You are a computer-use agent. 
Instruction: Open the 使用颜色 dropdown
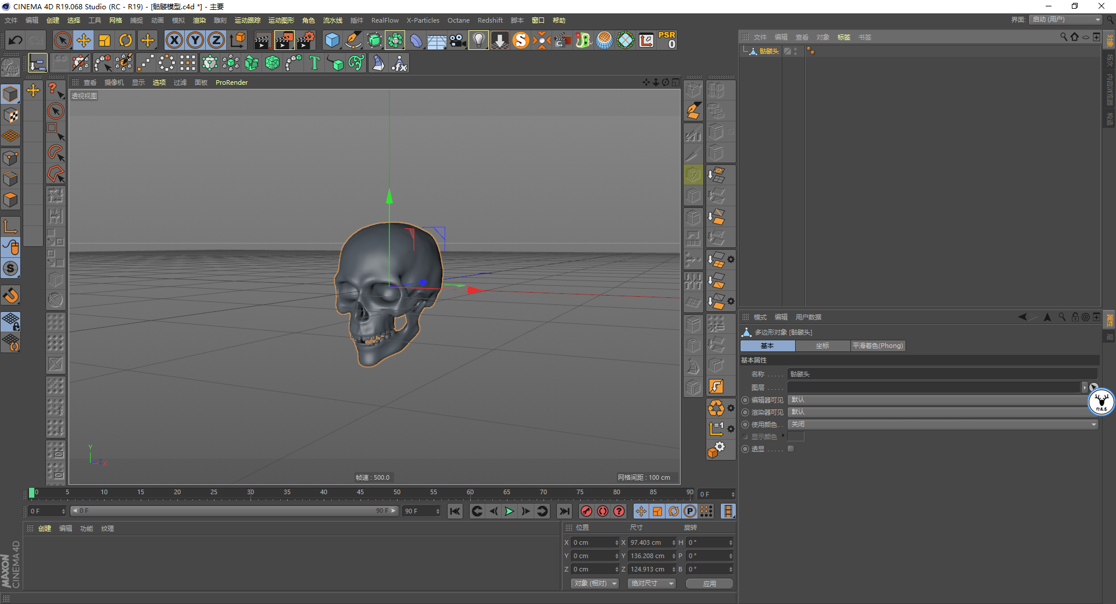942,425
